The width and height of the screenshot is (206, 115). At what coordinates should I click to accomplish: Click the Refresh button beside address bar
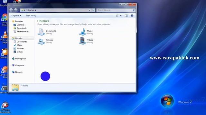(x=93, y=10)
